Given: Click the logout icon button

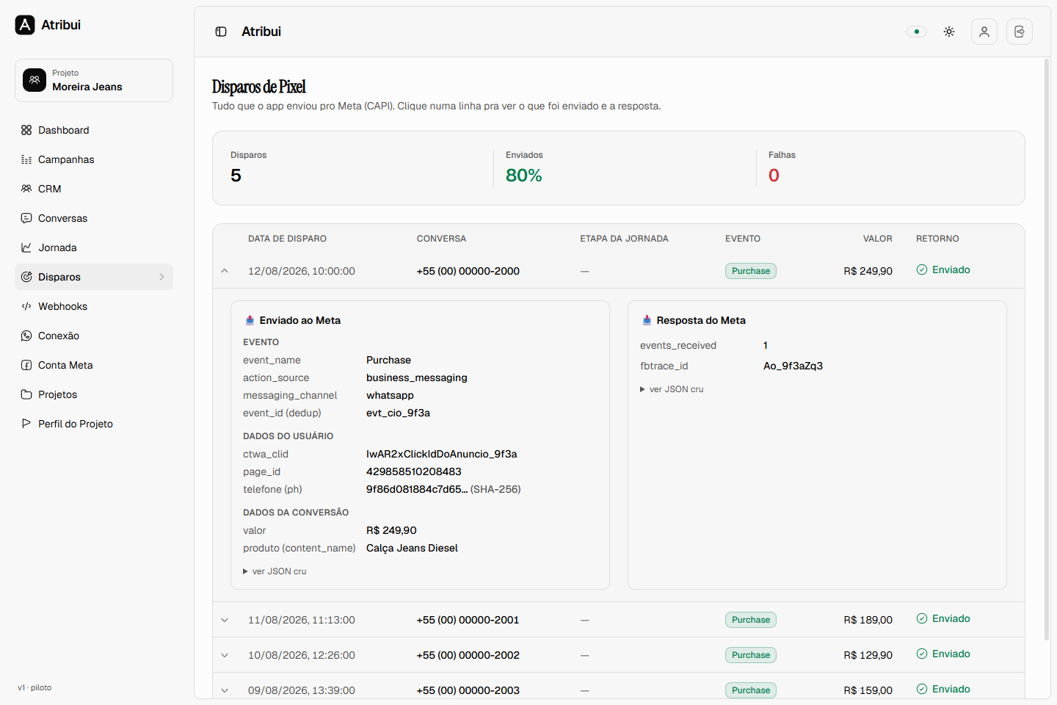Looking at the screenshot, I should pos(1020,32).
